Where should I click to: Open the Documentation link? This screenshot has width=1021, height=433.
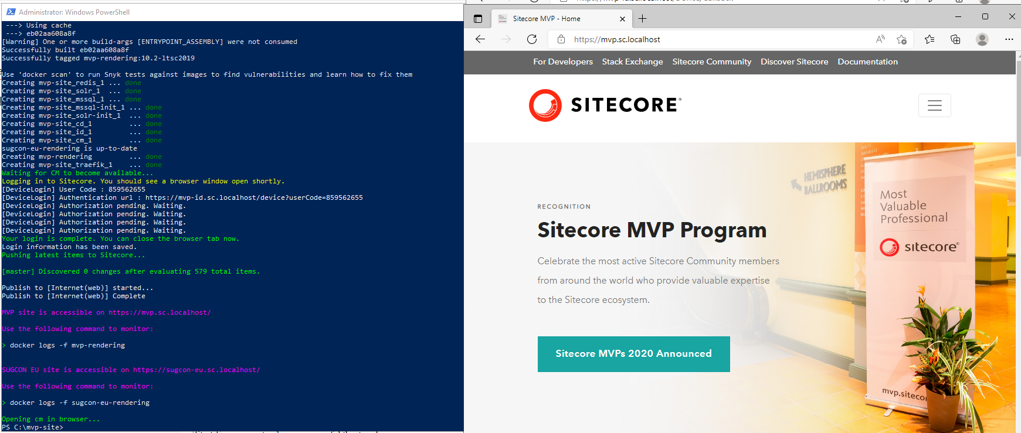pyautogui.click(x=868, y=62)
